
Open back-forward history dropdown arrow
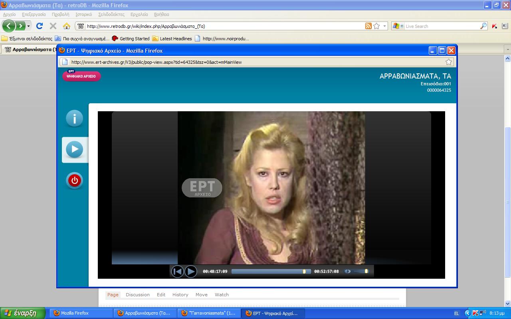pyautogui.click(x=29, y=26)
